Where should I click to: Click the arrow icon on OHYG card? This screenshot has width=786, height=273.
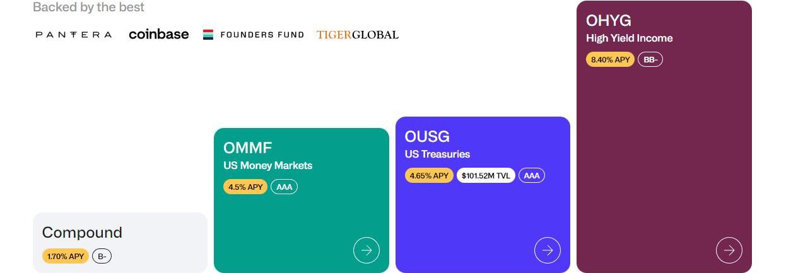729,250
